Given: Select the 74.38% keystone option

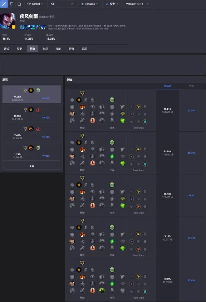Looking at the screenshot, I should pyautogui.click(x=32, y=94).
